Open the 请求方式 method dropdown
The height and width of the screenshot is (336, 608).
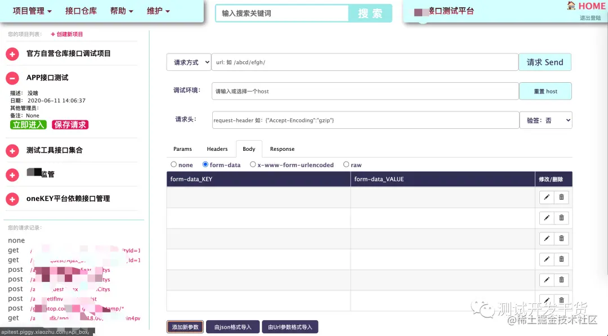[189, 62]
